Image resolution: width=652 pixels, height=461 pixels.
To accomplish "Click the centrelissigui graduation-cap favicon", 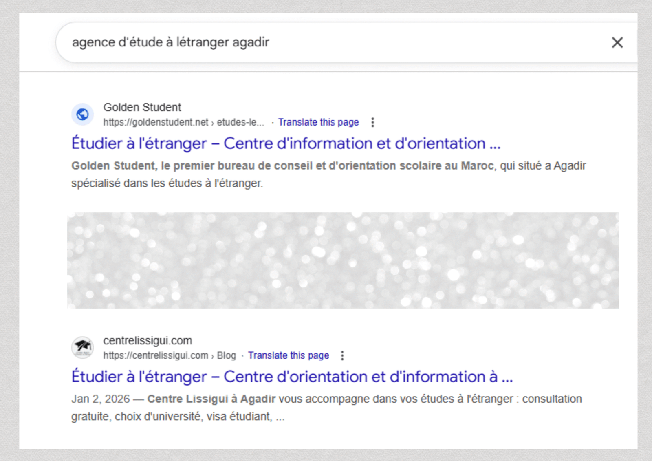I will [x=82, y=348].
